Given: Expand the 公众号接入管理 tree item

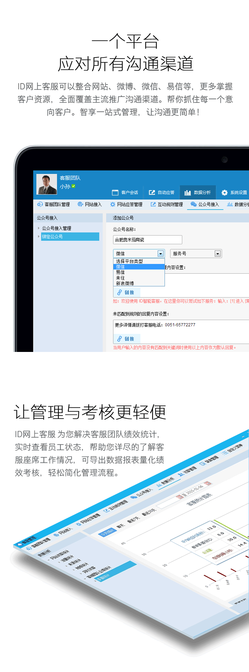Looking at the screenshot, I should click(39, 228).
